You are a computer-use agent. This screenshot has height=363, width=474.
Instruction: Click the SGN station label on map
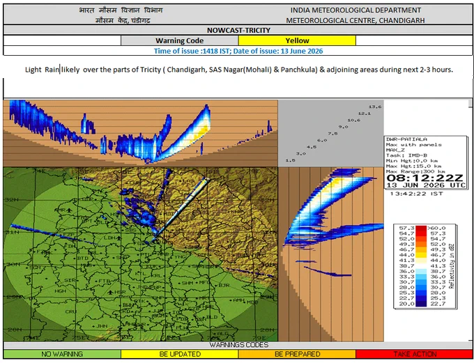coord(36,268)
